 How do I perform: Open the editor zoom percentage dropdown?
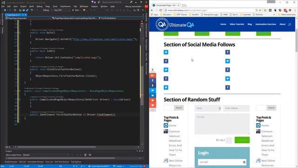pyautogui.click(x=9, y=147)
